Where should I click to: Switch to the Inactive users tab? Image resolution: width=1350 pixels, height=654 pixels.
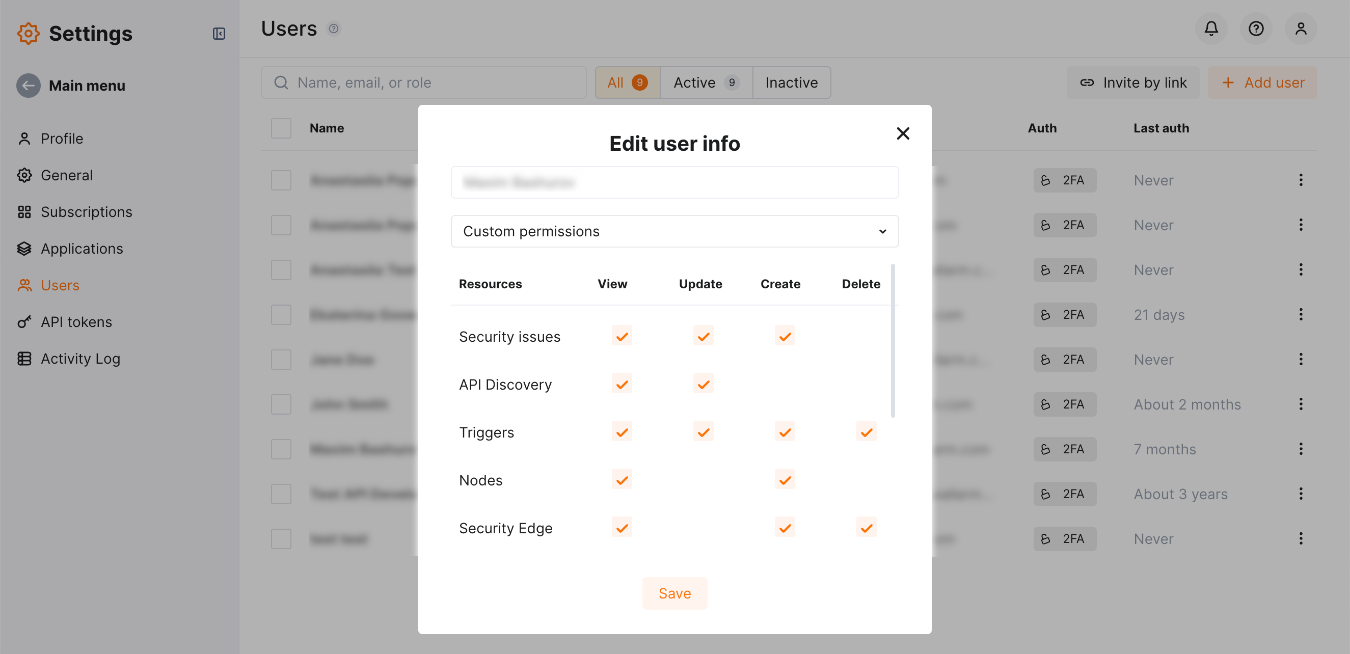[x=791, y=83]
